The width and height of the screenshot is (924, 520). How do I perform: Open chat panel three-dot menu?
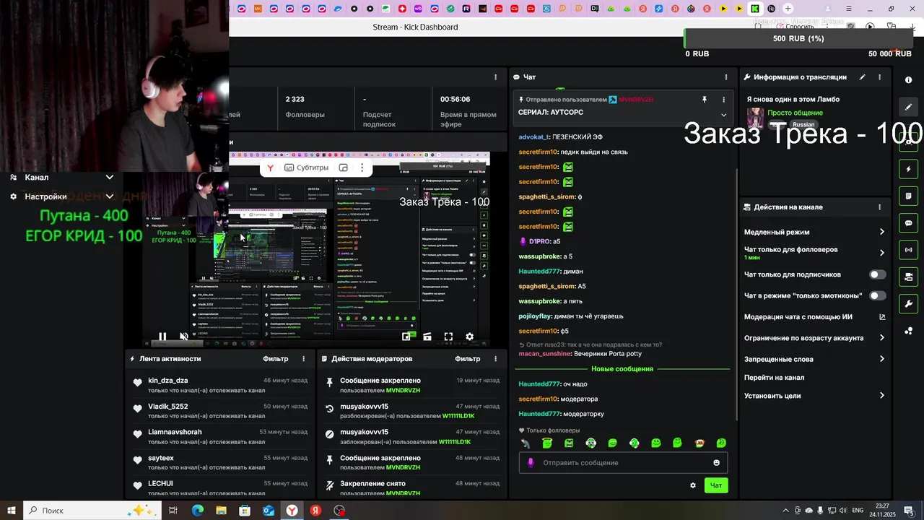tap(726, 77)
